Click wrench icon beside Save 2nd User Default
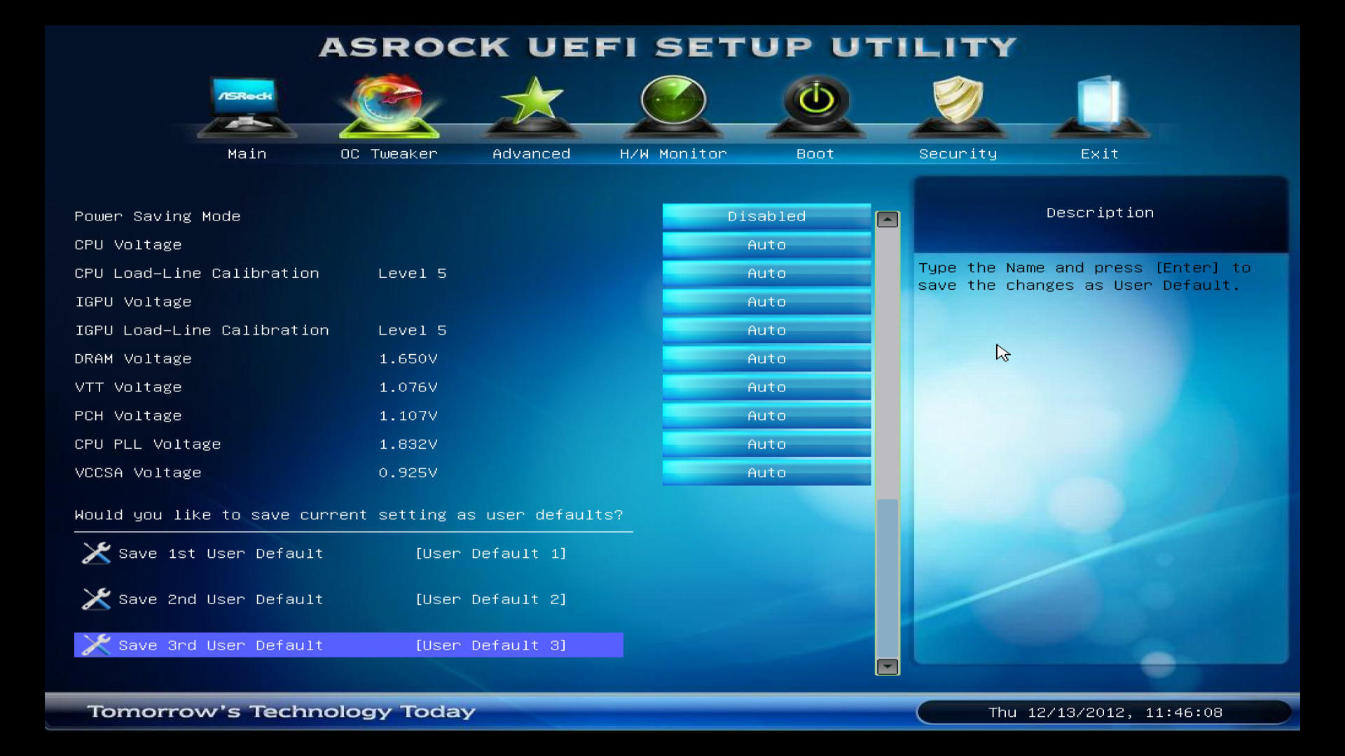The image size is (1345, 756). click(x=96, y=600)
